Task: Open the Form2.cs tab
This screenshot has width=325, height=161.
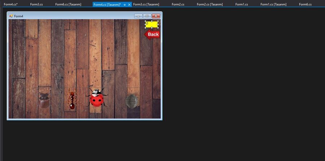Action: click(178, 4)
